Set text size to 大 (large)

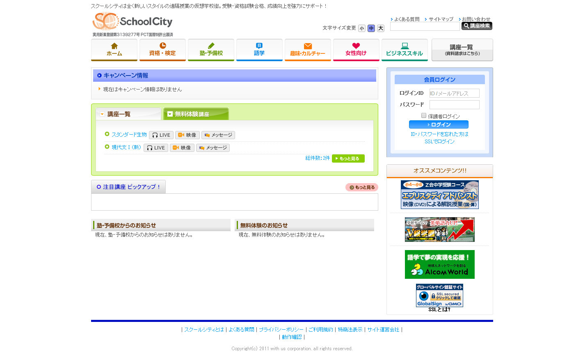[x=381, y=28]
